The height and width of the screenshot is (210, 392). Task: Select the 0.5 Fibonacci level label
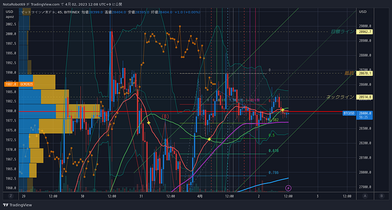coord(271,135)
